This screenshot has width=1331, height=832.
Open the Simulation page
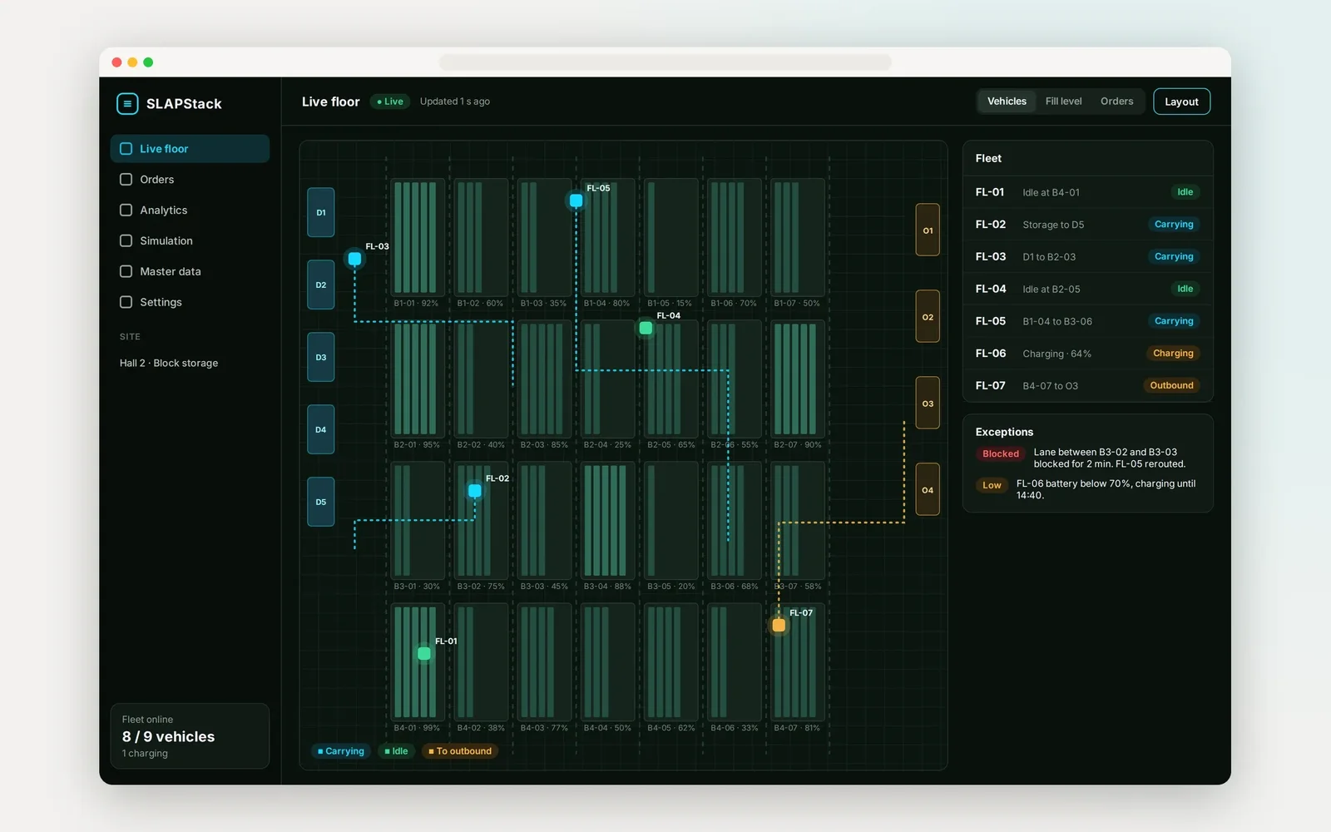[190, 241]
